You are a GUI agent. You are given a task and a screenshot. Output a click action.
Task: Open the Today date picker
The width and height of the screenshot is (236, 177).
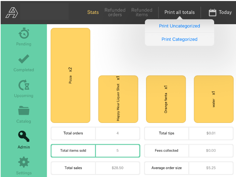coord(225,12)
